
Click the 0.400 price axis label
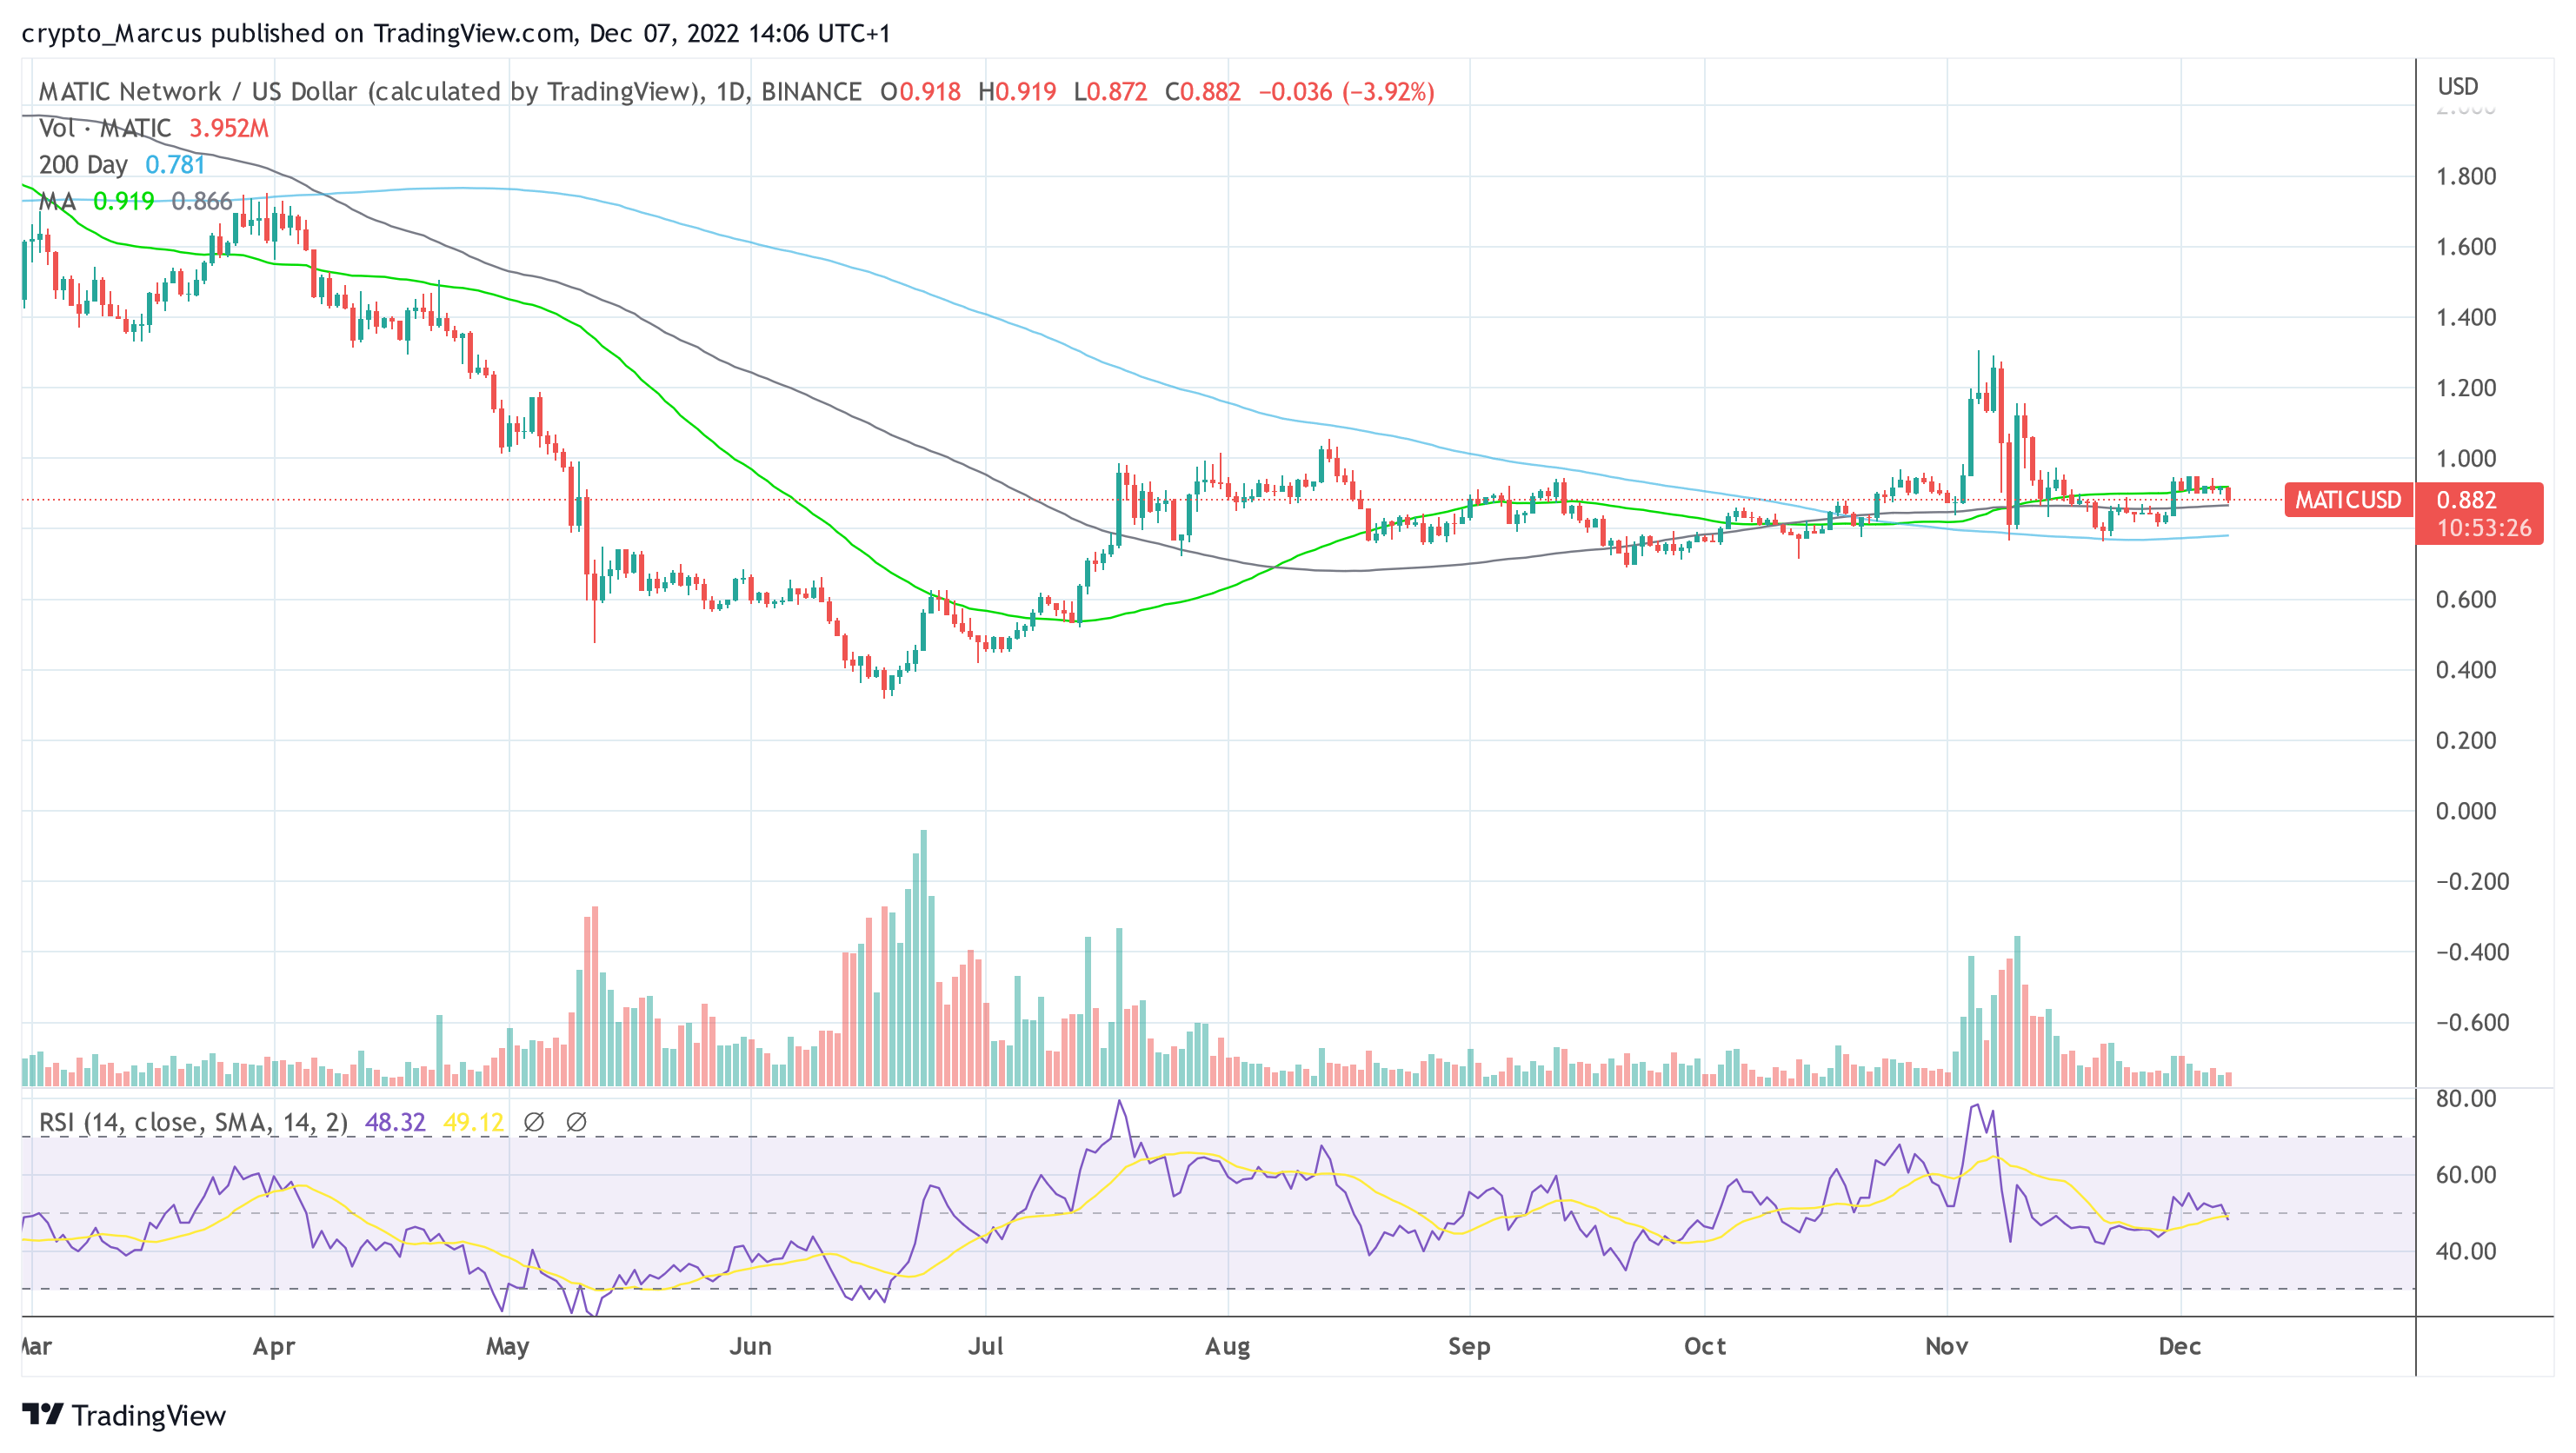2466,669
